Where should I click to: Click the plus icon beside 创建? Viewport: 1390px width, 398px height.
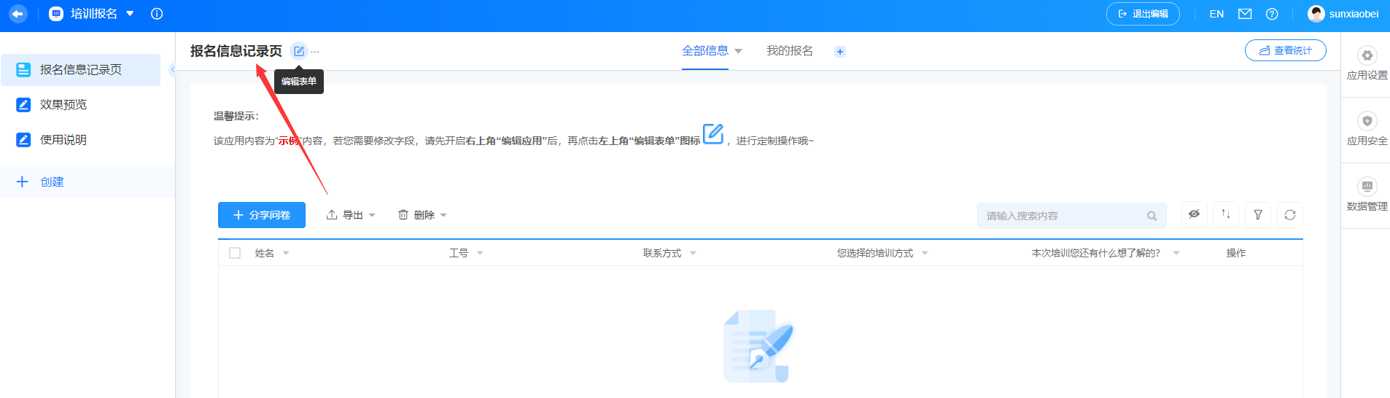pos(22,182)
